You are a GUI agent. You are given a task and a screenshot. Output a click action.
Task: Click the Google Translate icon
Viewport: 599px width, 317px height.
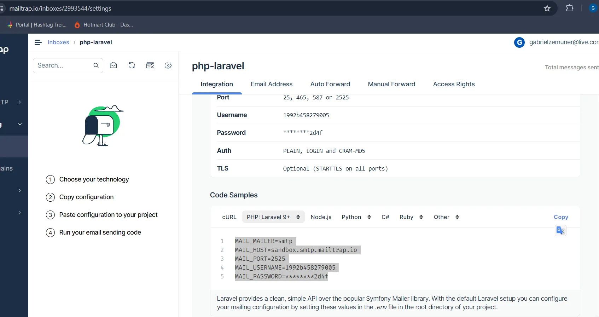[560, 231]
